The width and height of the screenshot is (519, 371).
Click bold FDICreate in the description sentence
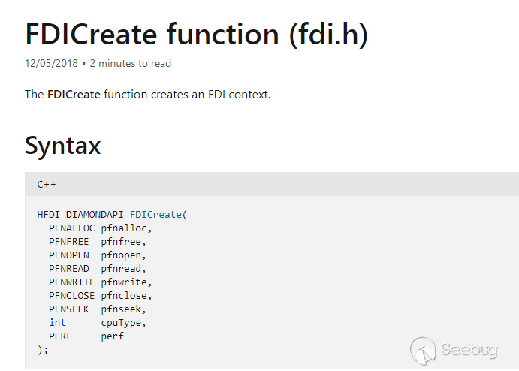tap(74, 95)
